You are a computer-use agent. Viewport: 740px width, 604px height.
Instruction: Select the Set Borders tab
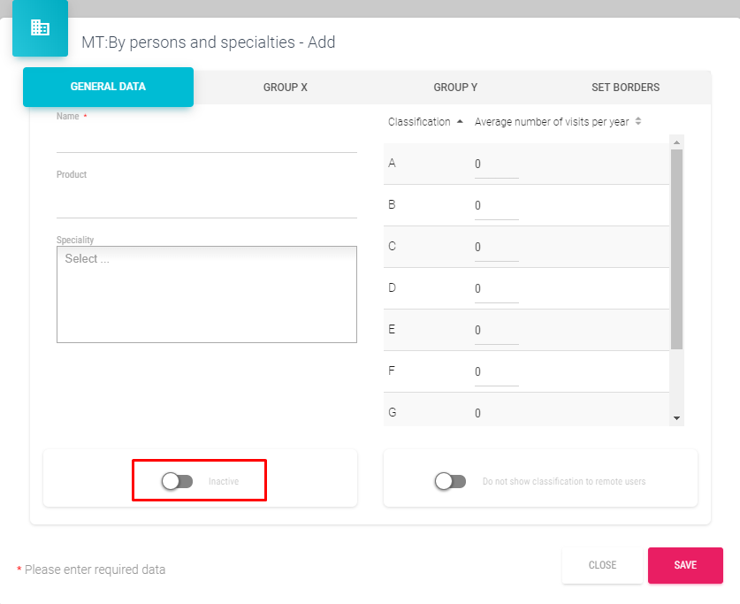click(x=625, y=88)
